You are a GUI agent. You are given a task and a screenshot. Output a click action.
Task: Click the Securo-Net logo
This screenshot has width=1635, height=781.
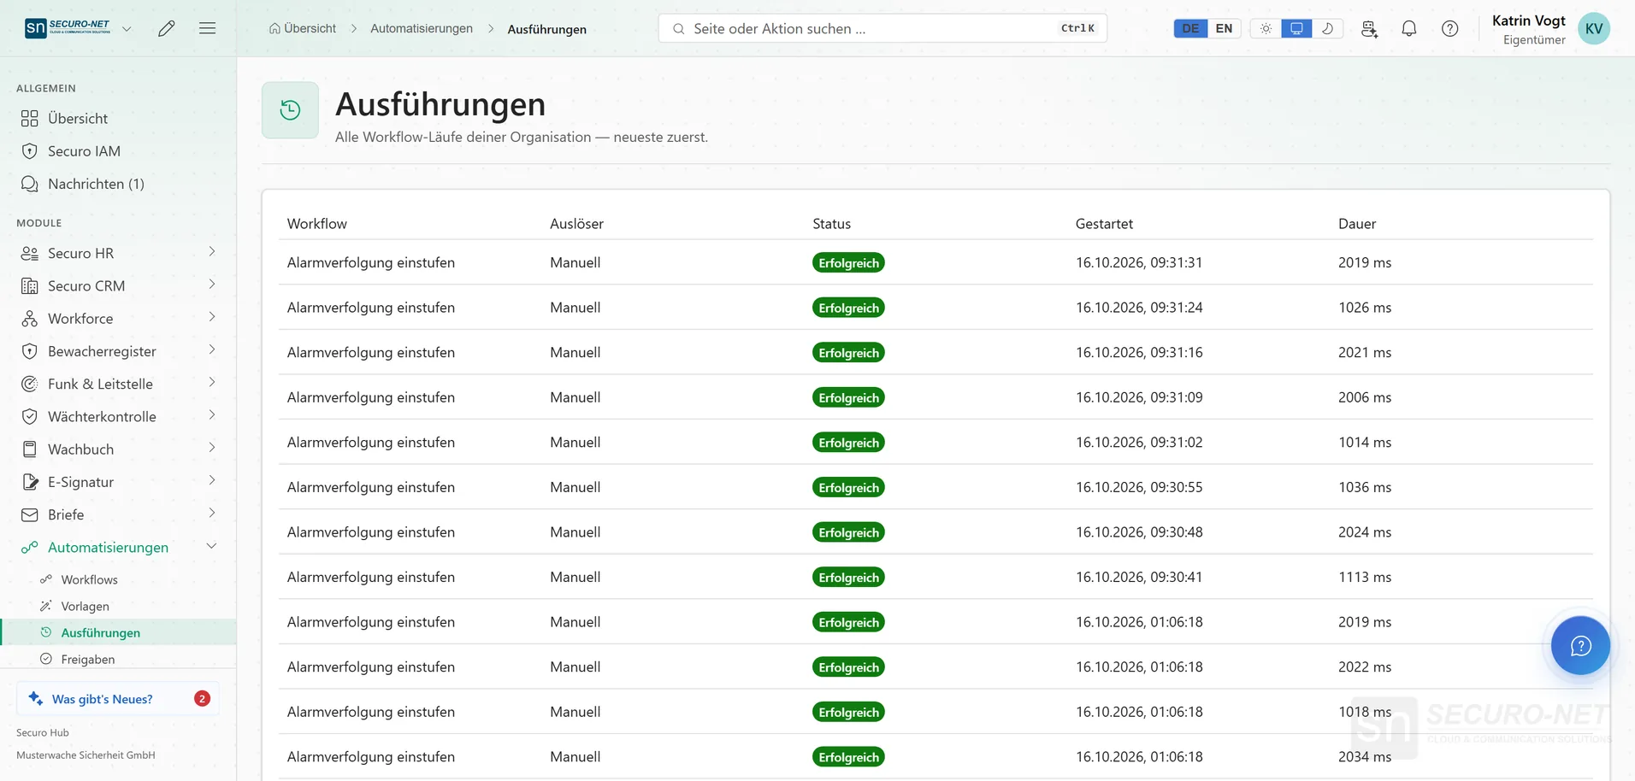pyautogui.click(x=68, y=28)
